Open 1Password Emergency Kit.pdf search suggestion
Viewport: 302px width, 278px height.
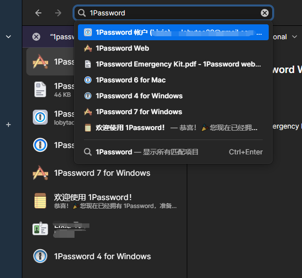pyautogui.click(x=178, y=64)
